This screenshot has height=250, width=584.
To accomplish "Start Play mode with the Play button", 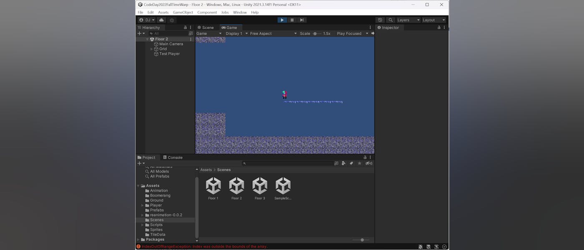I will point(282,20).
